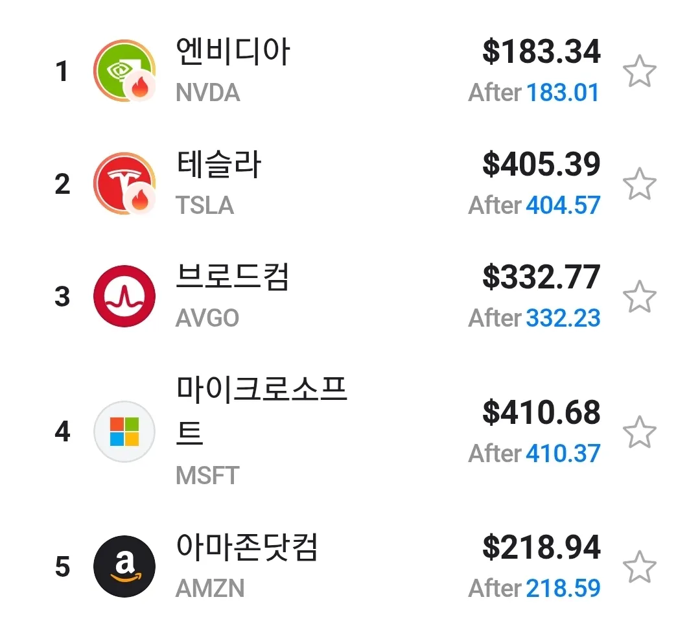Open the 테슬라 stock name

[218, 165]
